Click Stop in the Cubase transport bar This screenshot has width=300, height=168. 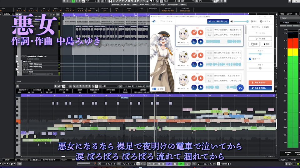coord(175,164)
